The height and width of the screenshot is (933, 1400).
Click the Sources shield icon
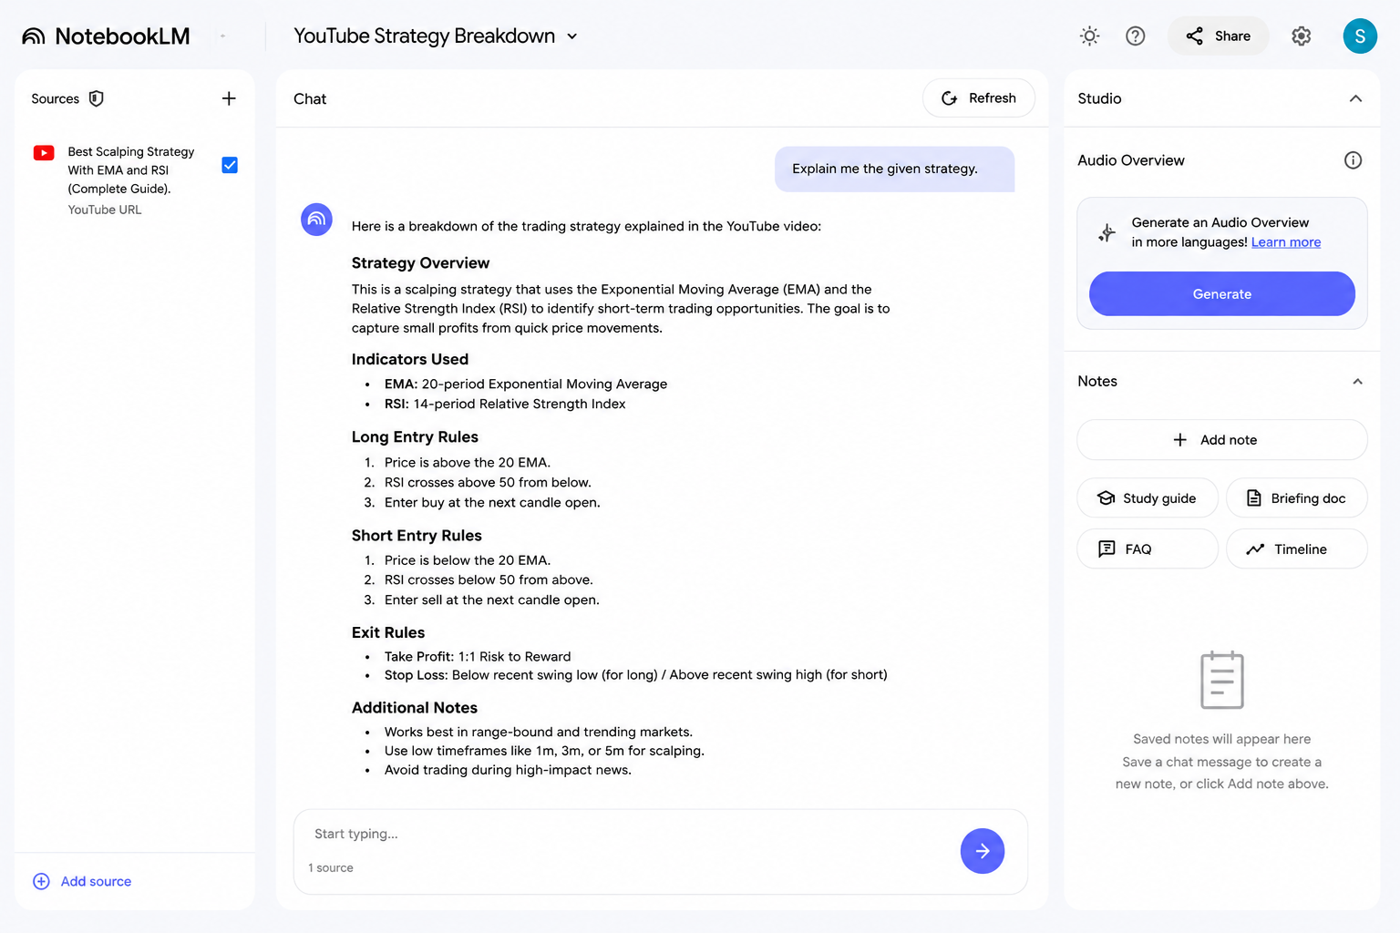pos(96,98)
